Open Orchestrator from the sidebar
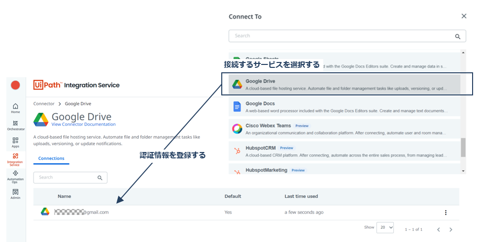 click(x=16, y=125)
